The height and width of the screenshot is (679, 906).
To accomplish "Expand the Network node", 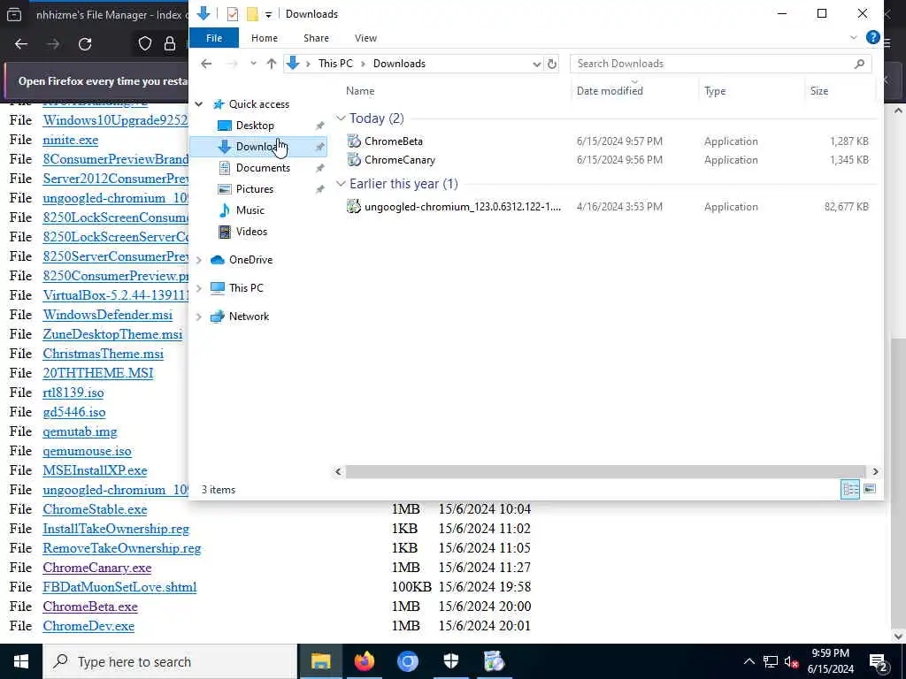I will tap(199, 317).
